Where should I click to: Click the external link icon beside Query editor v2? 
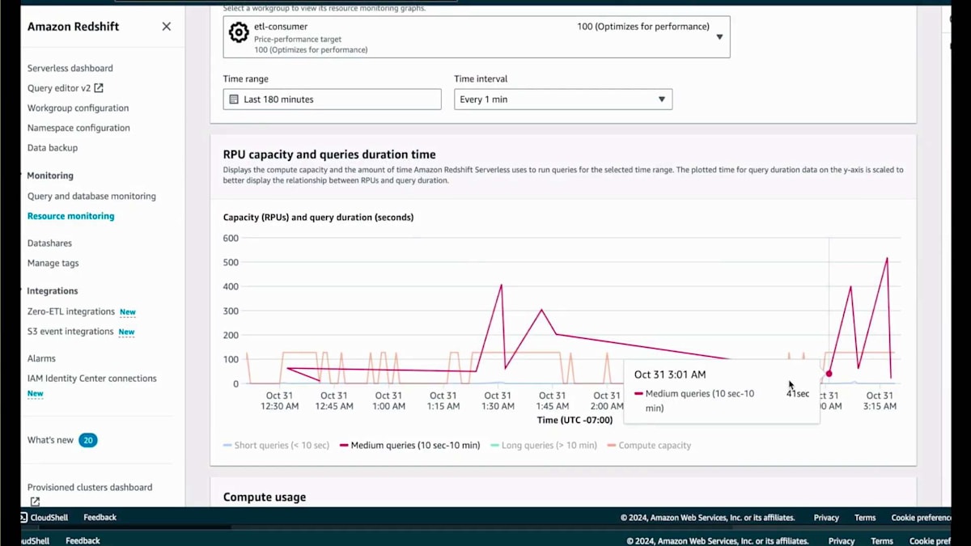pos(99,88)
